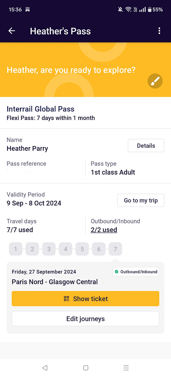Select travel day 7 chip
Image resolution: width=171 pixels, height=377 pixels.
(x=115, y=249)
